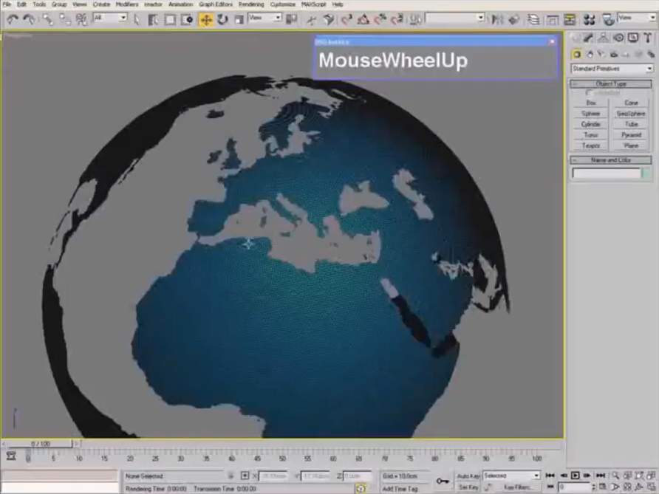Open the named selection sets dropdown
The height and width of the screenshot is (494, 659).
(x=455, y=18)
